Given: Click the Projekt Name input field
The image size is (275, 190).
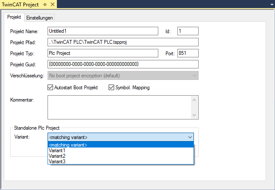Looking at the screenshot, I should point(103,31).
